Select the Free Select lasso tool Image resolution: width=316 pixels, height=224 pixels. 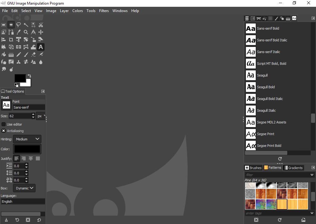click(19, 25)
